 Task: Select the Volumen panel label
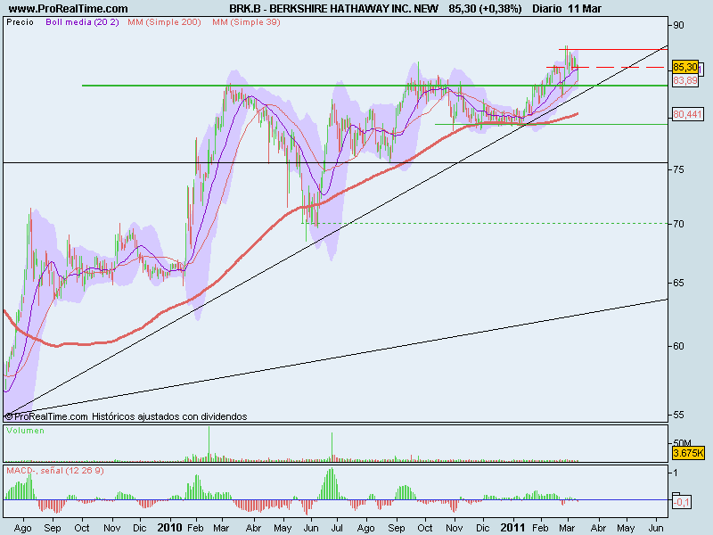[x=26, y=431]
